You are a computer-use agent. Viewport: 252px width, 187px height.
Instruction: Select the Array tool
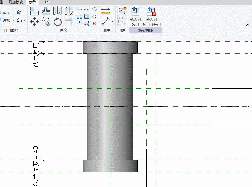79,16
